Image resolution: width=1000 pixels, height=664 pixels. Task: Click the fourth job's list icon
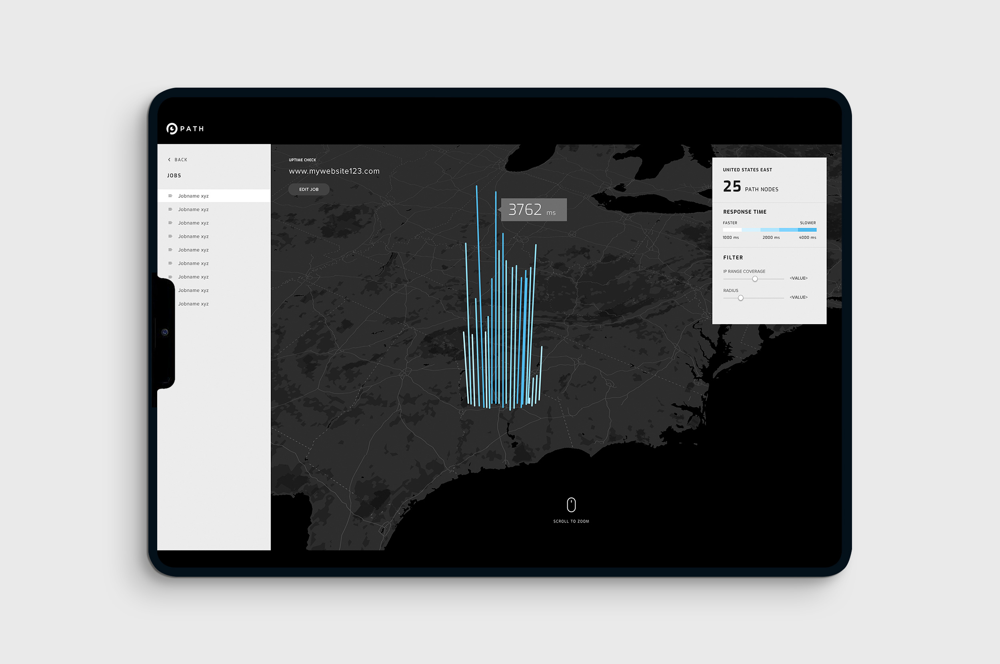coord(170,236)
